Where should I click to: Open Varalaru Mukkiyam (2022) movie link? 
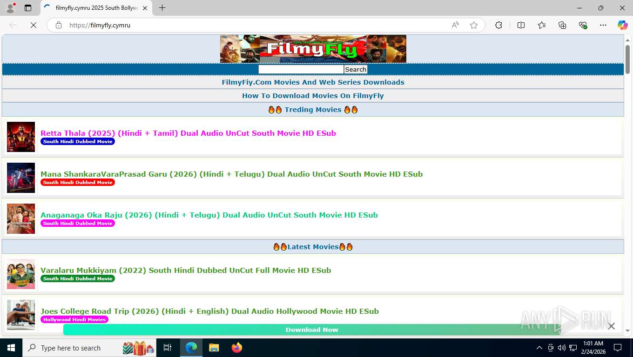[186, 270]
